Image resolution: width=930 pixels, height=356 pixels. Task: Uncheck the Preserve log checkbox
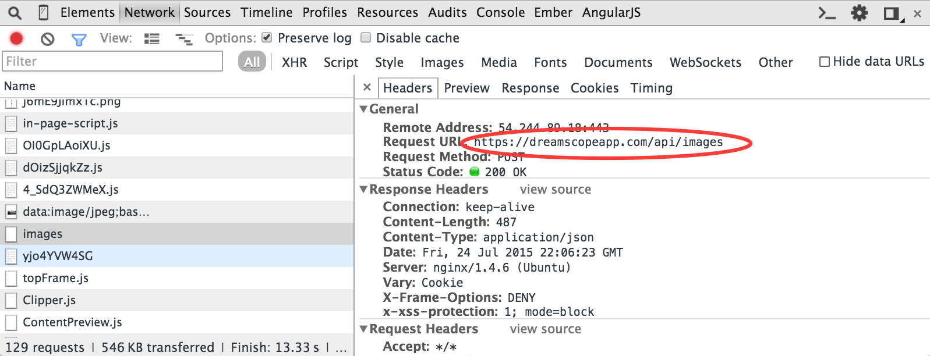[x=267, y=38]
